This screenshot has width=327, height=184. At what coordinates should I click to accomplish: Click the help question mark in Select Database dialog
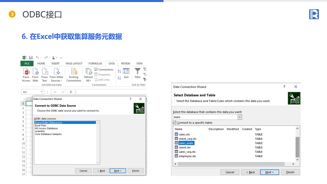(x=284, y=87)
